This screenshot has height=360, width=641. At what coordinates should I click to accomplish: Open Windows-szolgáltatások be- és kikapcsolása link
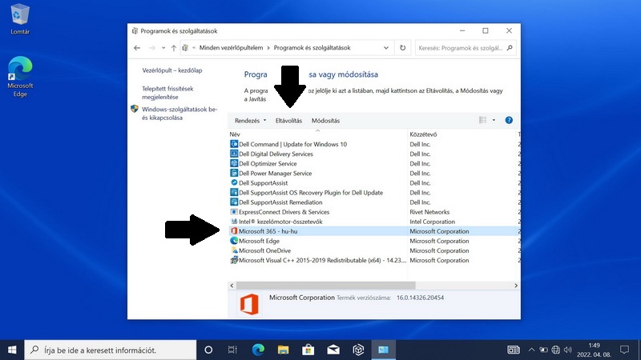point(179,114)
